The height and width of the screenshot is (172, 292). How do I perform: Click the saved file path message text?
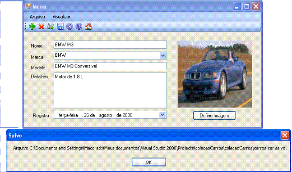tap(150, 148)
